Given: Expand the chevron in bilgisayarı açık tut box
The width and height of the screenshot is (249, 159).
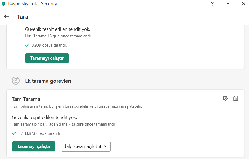Looking at the screenshot, I should pos(105,146).
